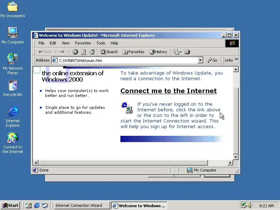Open the Help menu
280x210 pixels.
click(x=114, y=43)
